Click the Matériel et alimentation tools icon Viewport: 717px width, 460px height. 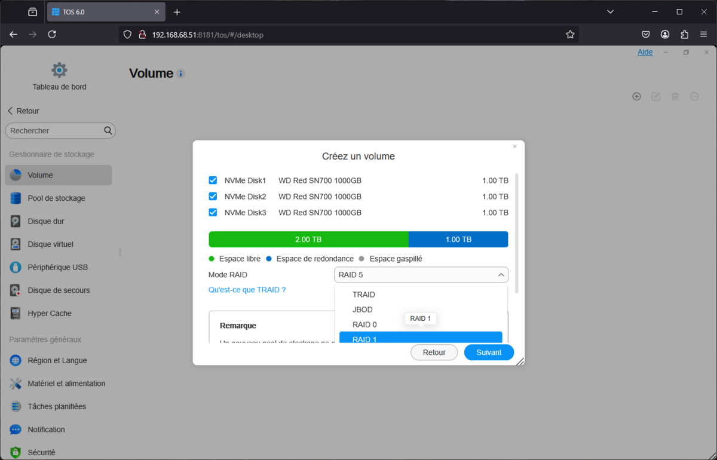16,384
